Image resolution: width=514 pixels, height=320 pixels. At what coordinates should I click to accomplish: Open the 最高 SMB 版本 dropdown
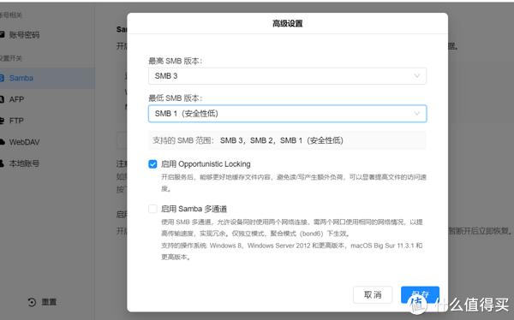[287, 76]
